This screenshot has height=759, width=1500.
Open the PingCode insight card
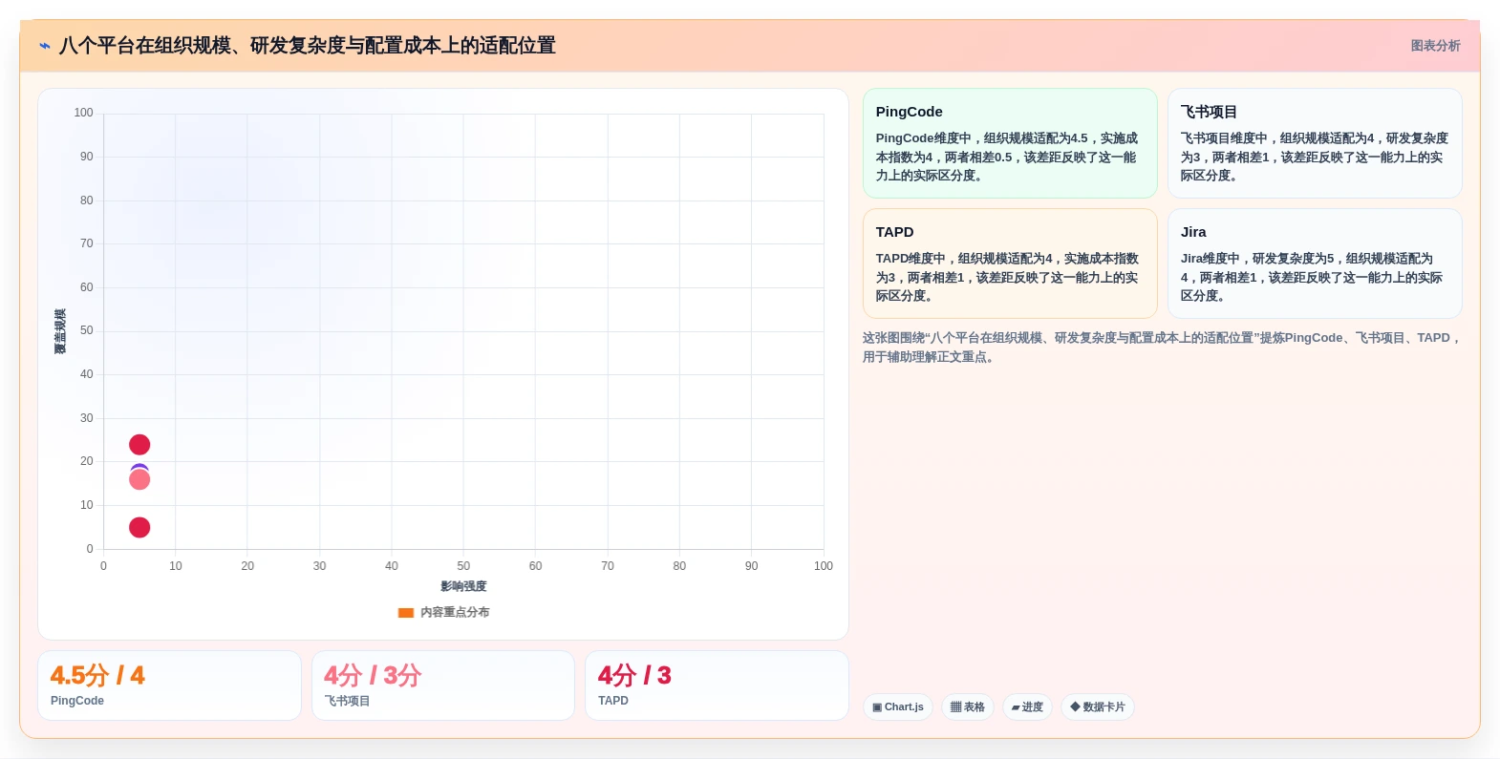pos(1010,143)
